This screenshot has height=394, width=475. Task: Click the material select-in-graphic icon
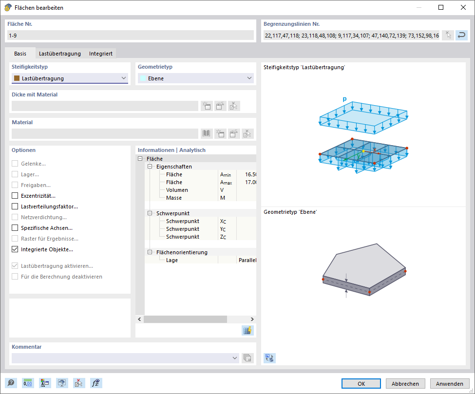point(247,133)
